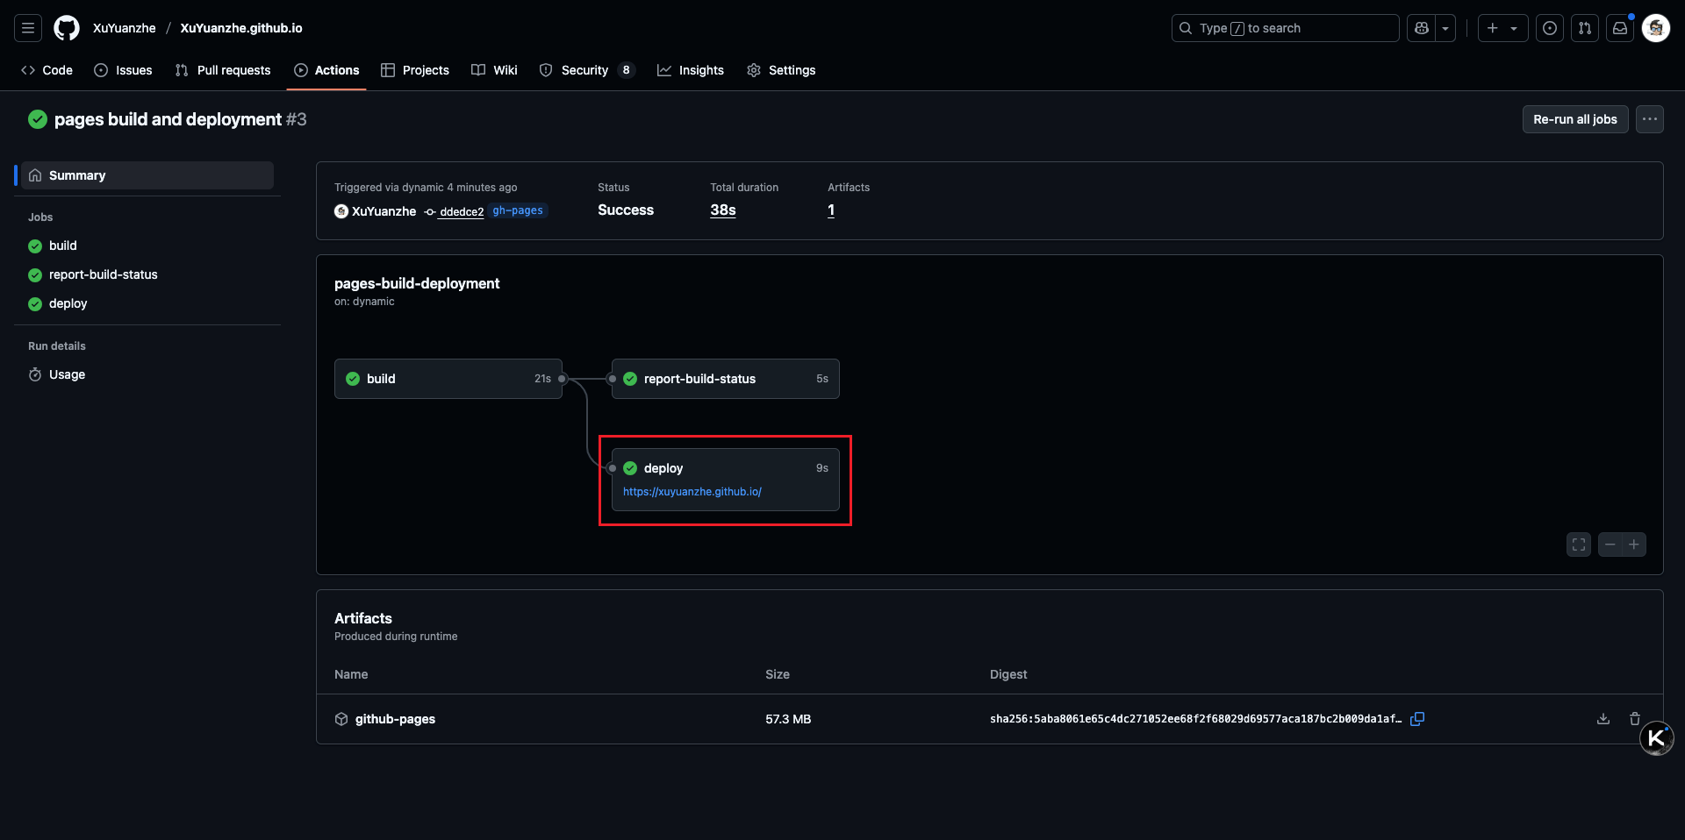Open the Wiki tab
1685x840 pixels.
point(494,70)
